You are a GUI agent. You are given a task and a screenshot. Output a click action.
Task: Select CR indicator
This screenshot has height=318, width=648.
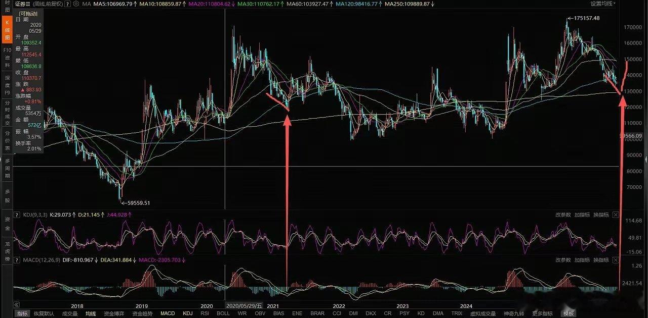388,313
